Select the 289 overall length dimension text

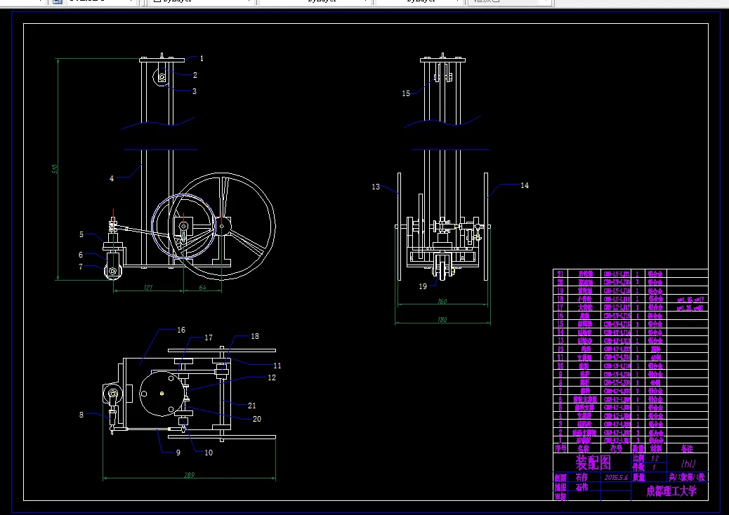(x=189, y=474)
